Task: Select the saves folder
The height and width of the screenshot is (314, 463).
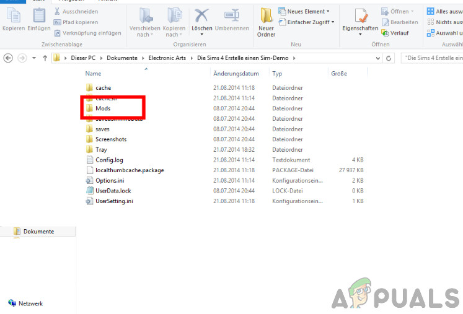Action: pyautogui.click(x=102, y=129)
